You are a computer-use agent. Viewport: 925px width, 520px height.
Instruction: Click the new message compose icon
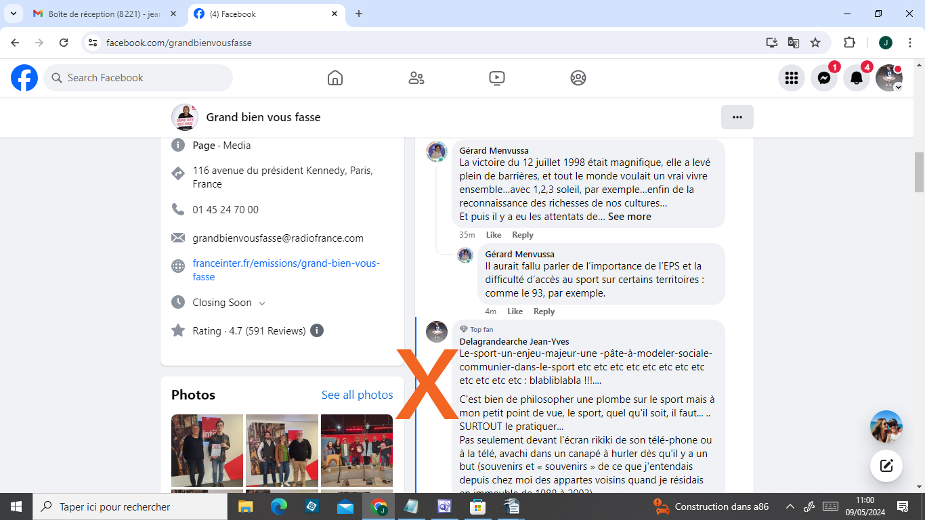(886, 466)
